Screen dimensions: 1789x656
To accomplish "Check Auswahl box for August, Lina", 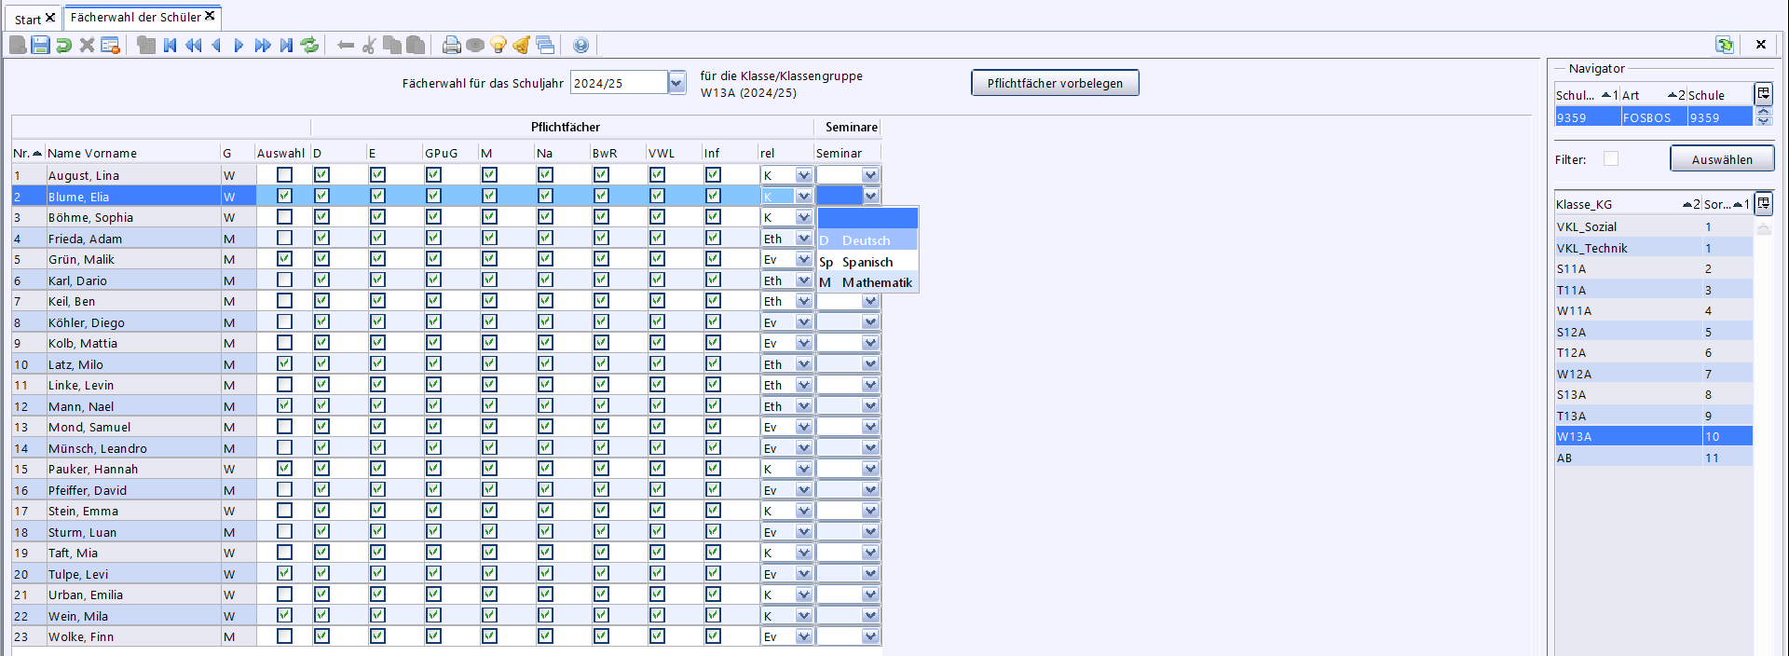I will [x=284, y=175].
